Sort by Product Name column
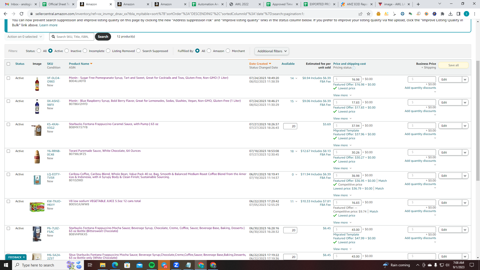480x270 pixels. tap(80, 64)
